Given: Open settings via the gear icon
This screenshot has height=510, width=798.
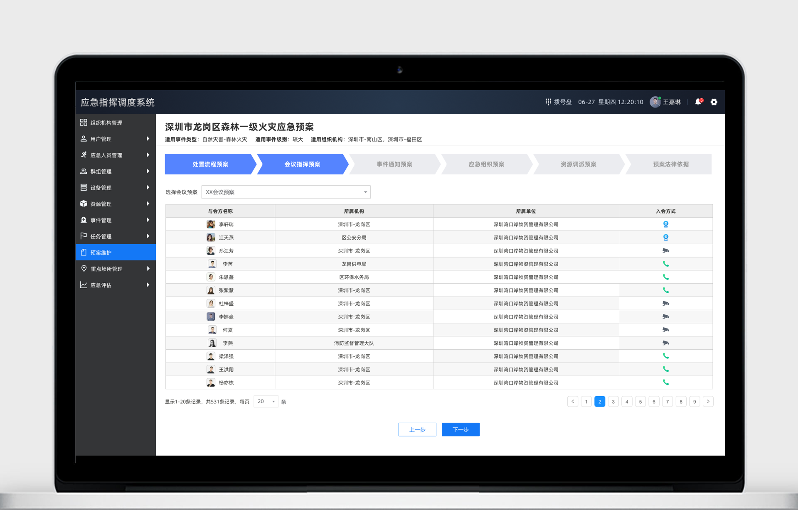Looking at the screenshot, I should (714, 102).
